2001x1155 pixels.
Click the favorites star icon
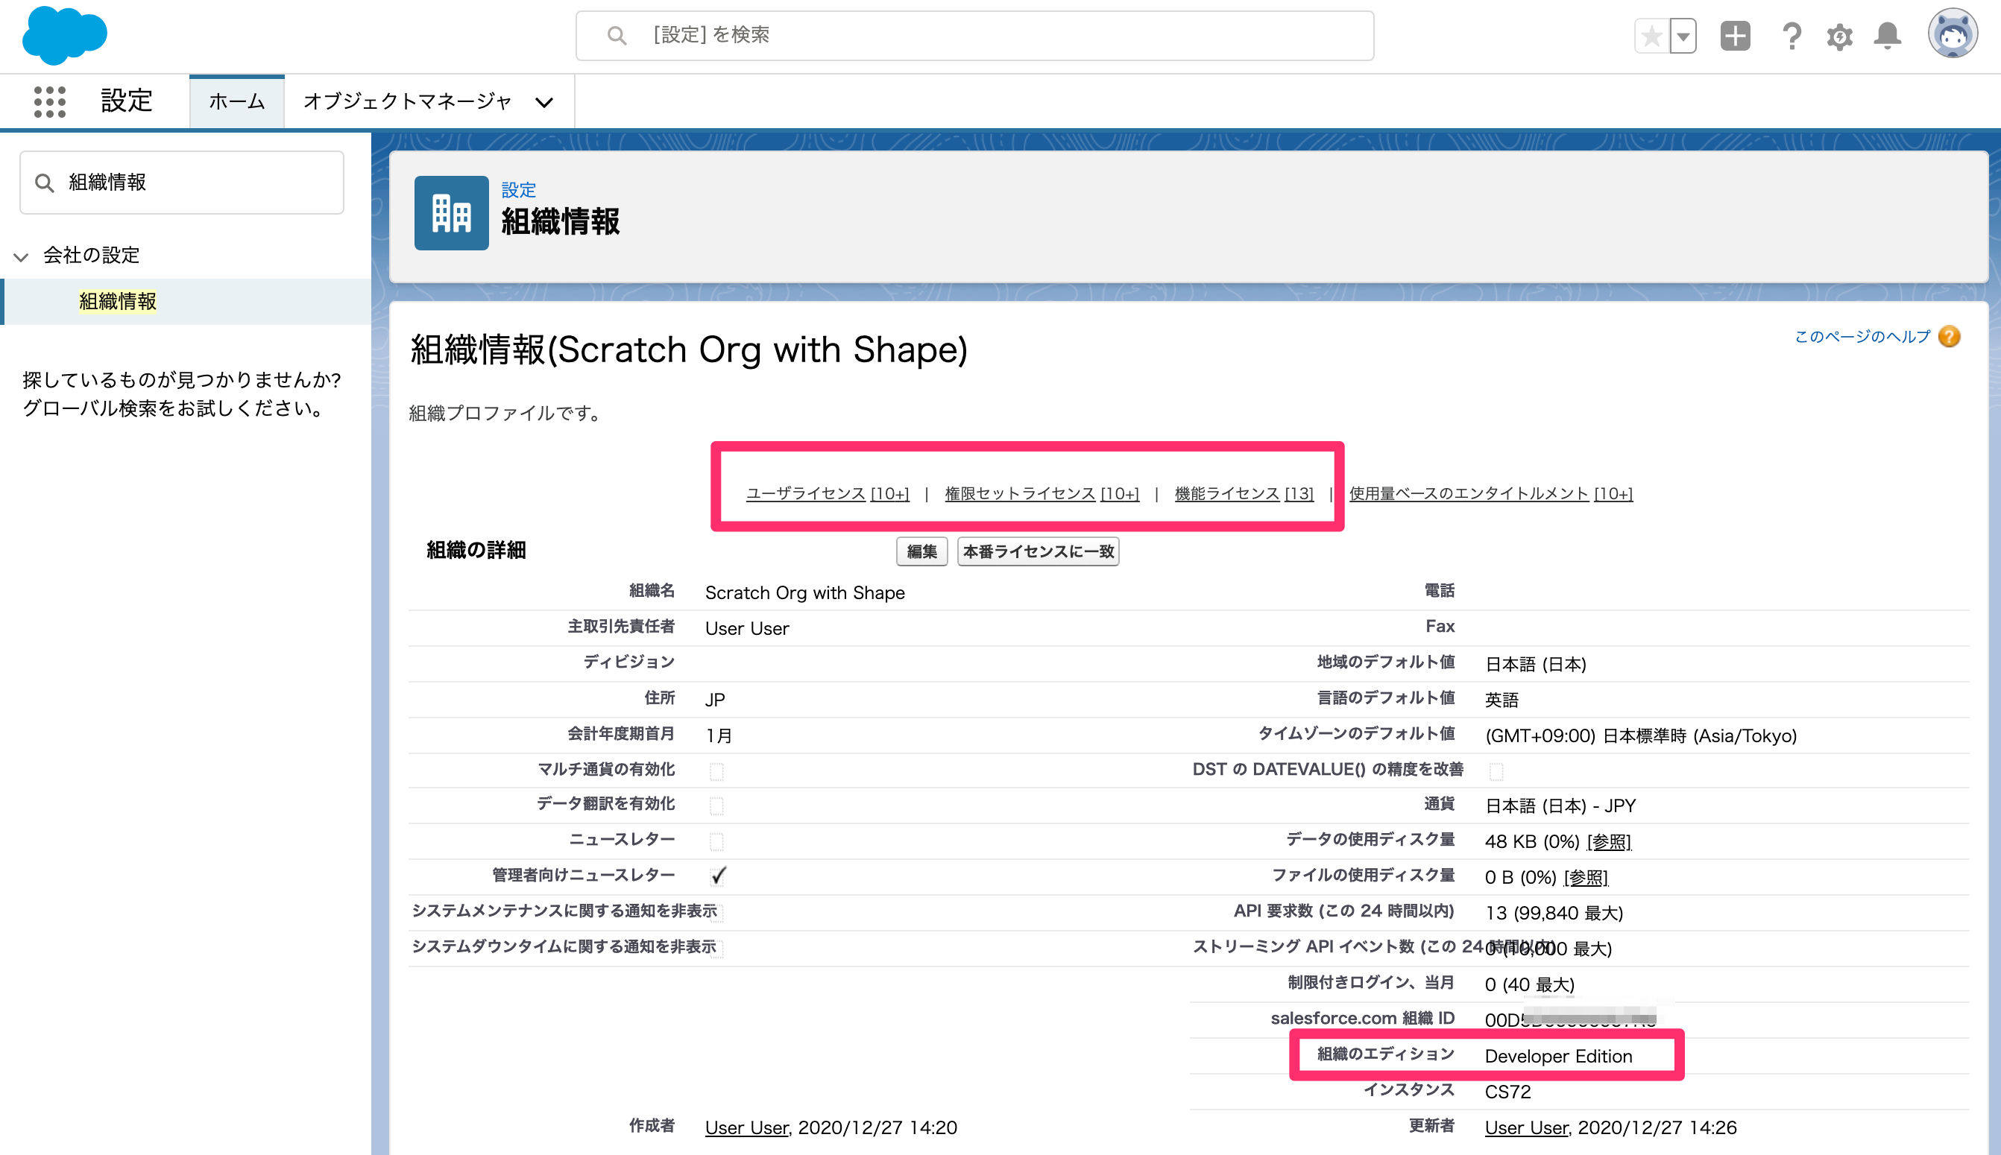[1652, 36]
